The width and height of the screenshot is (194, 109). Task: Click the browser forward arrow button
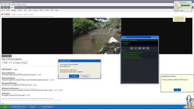point(5,7)
